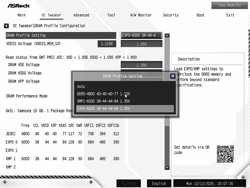Switch to Easy Mode (F6)
Image resolution: width=250 pixels, height=188 pixels.
click(229, 5)
